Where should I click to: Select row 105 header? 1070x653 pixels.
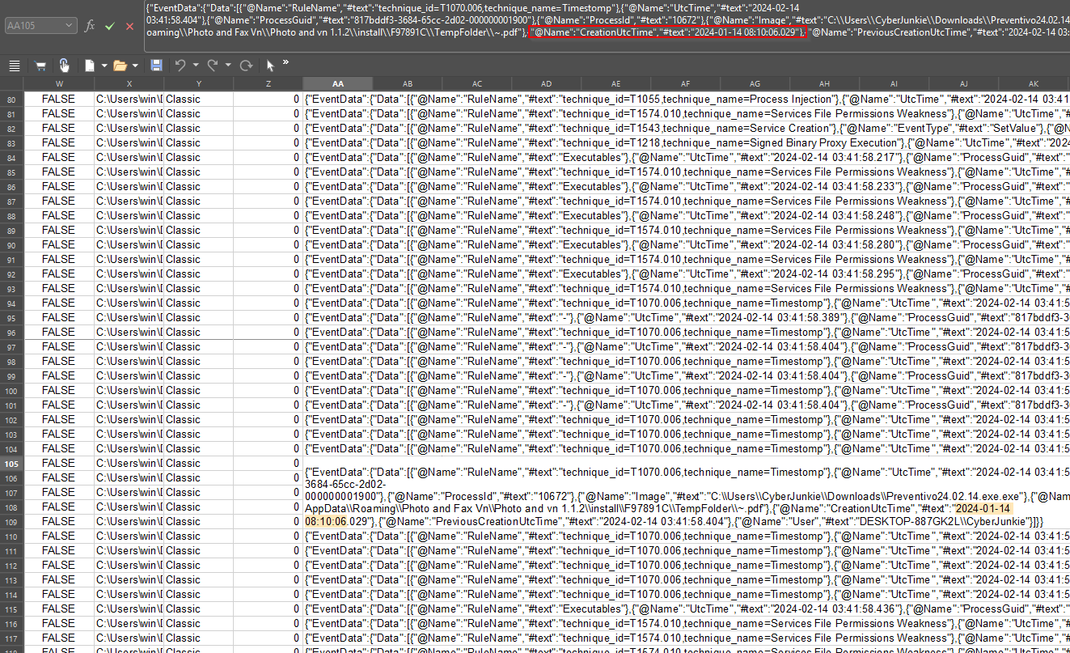(11, 464)
